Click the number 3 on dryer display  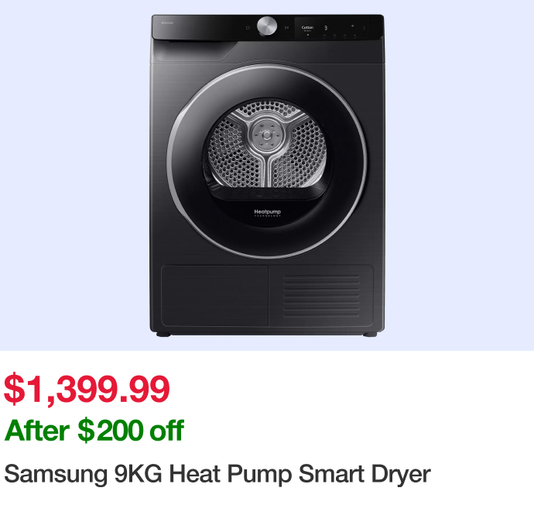[x=326, y=28]
